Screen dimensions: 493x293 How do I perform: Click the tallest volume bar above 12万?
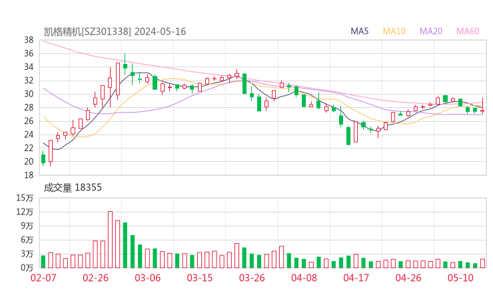click(111, 240)
